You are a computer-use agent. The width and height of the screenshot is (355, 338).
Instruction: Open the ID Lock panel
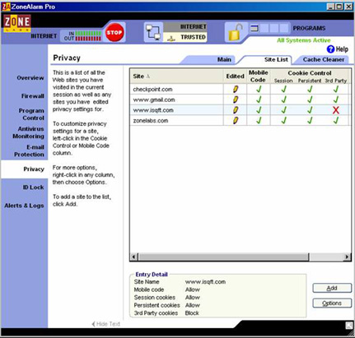[33, 188]
